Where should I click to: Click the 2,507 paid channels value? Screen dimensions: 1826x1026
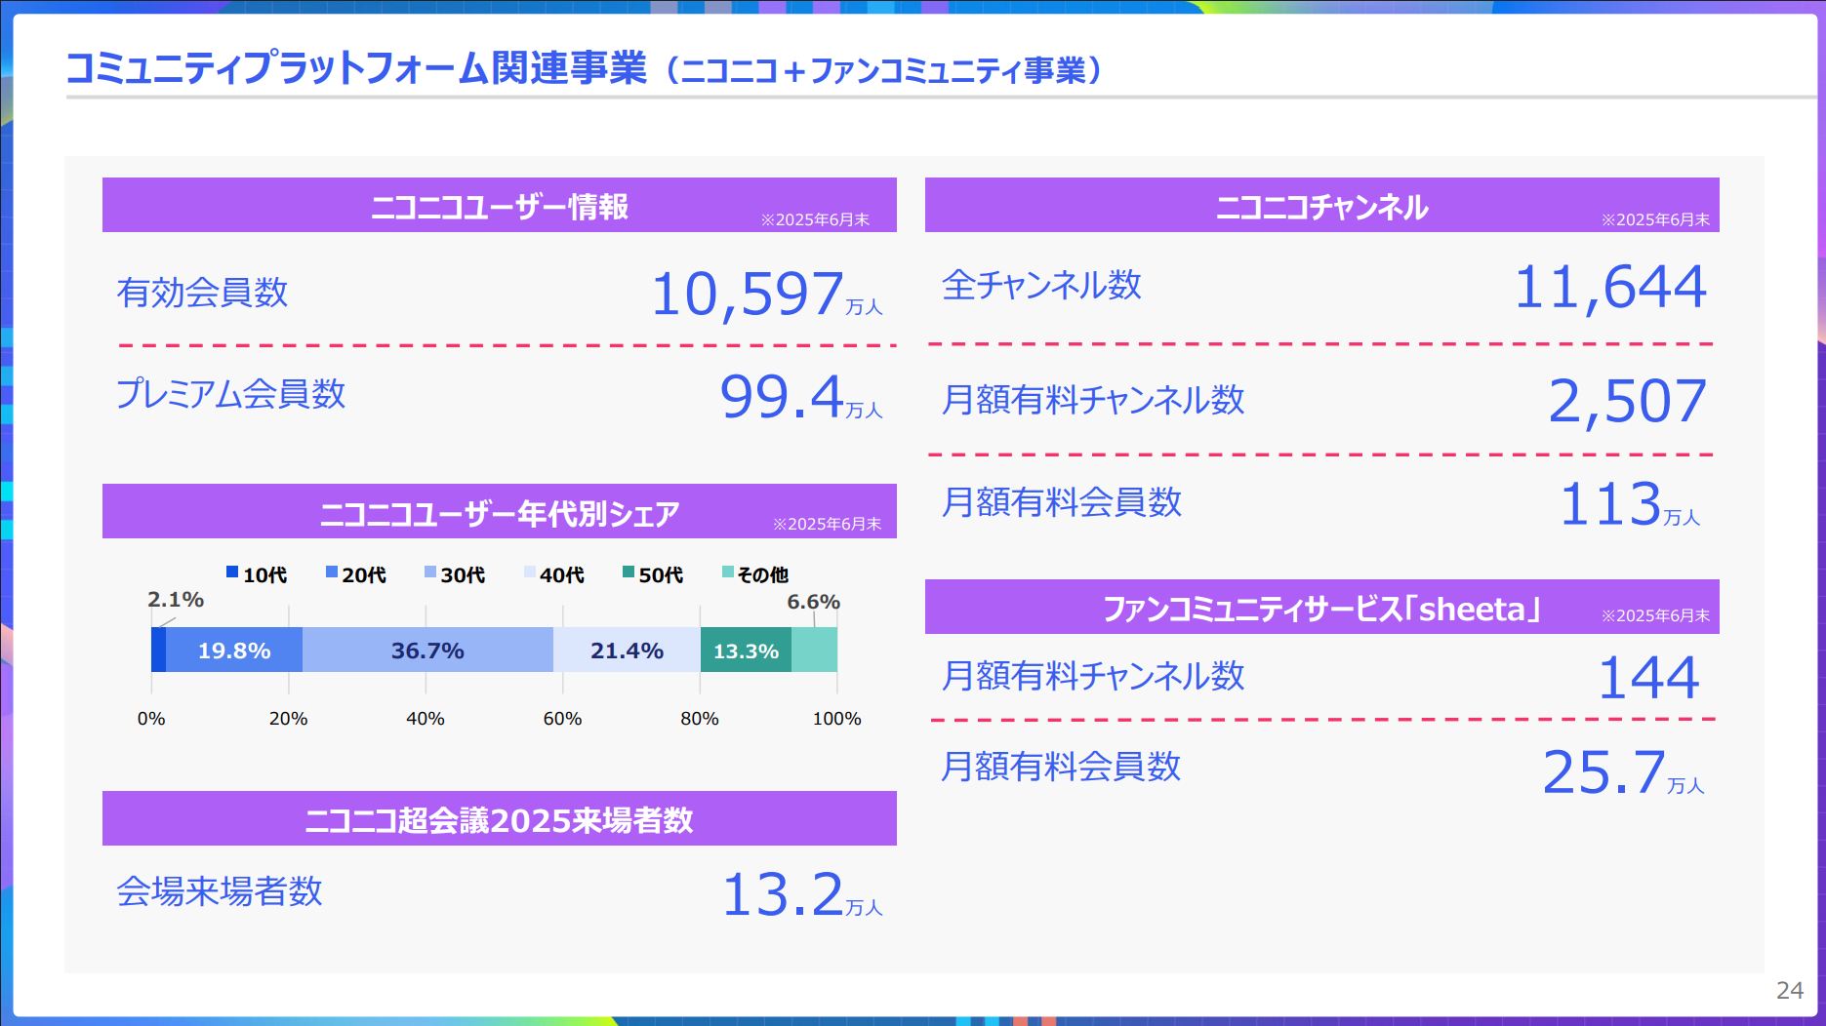(1628, 401)
